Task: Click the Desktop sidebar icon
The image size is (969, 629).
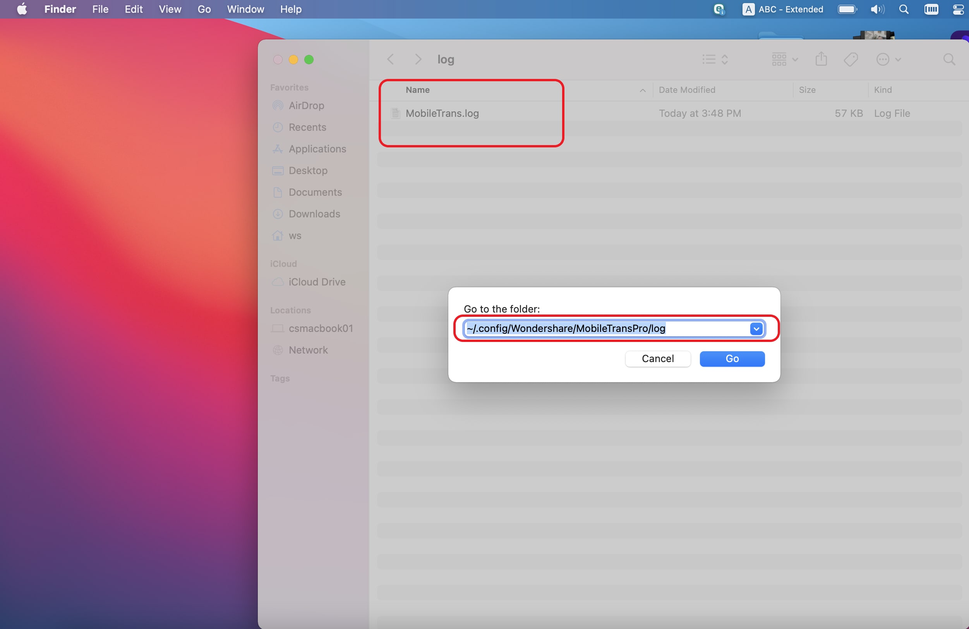Action: coord(278,171)
